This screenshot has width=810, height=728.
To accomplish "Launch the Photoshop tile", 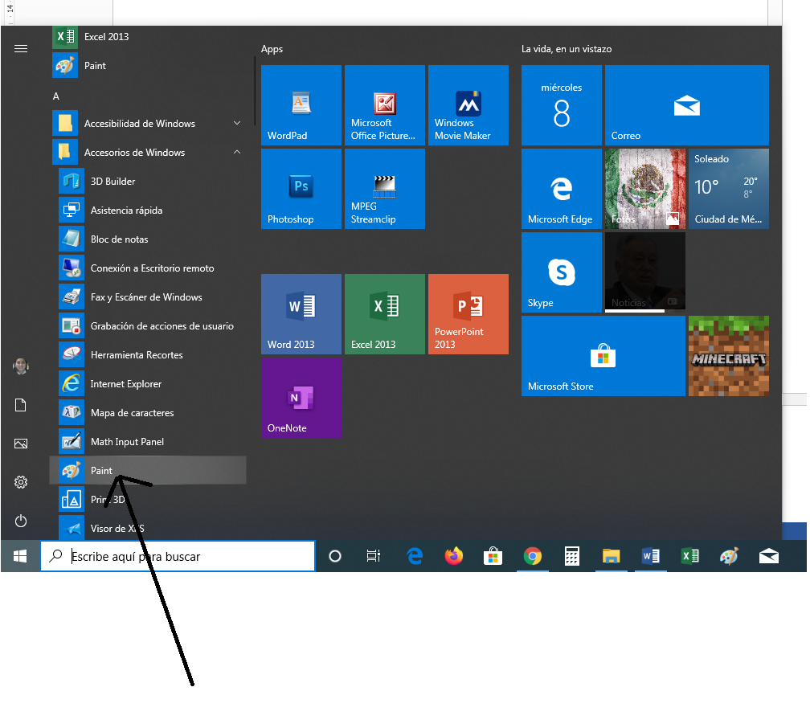I will coord(301,189).
